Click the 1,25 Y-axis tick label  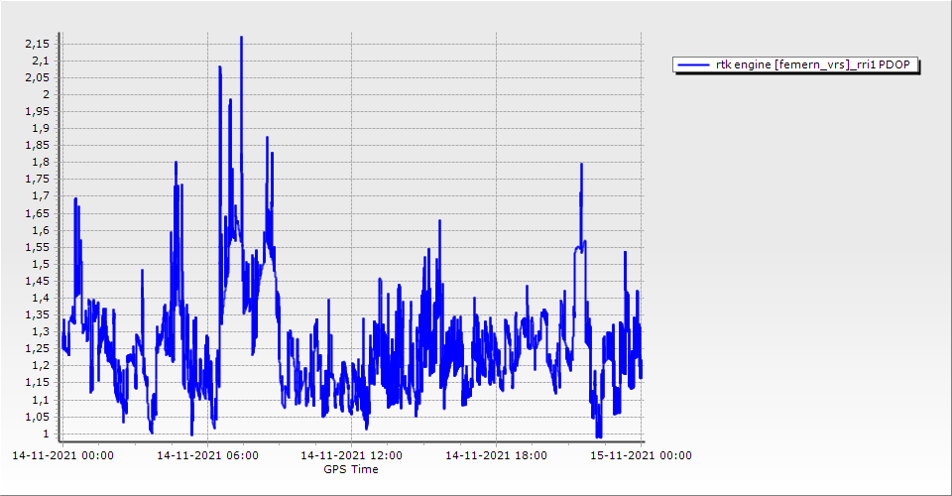click(37, 349)
